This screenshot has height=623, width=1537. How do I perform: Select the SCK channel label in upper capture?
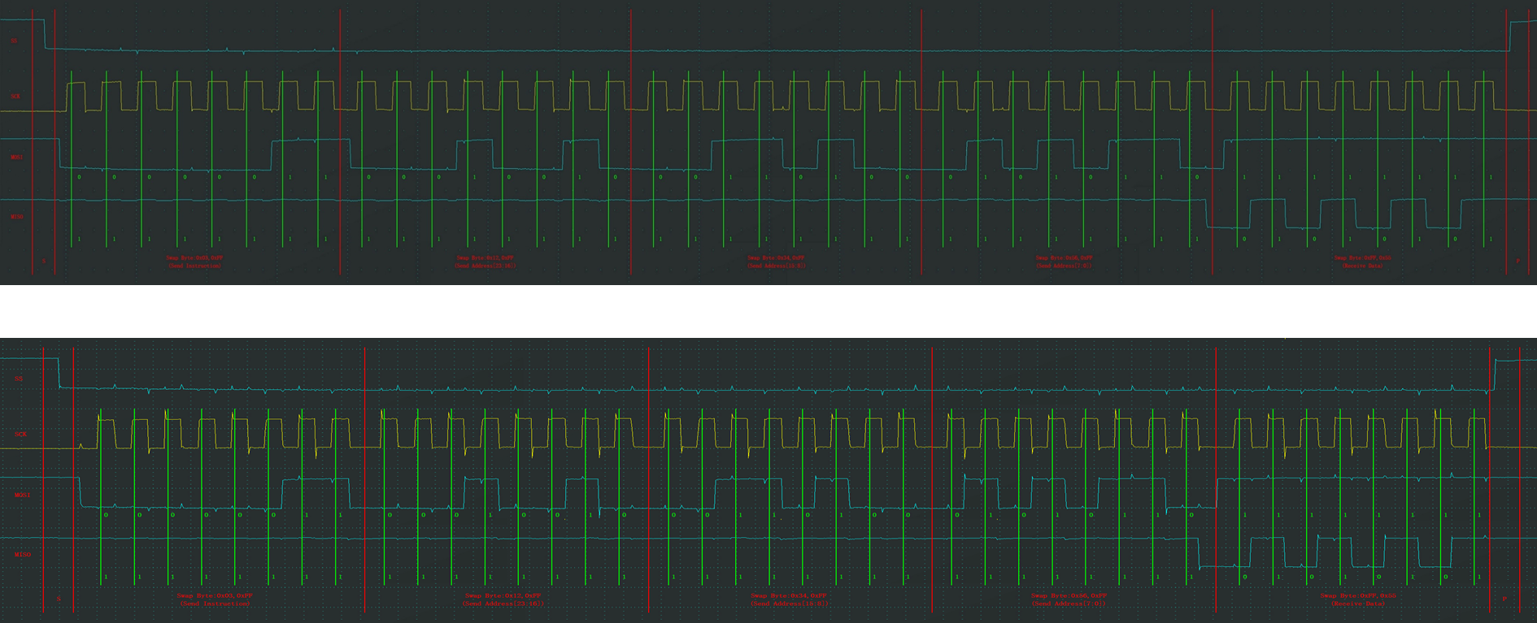tap(15, 96)
